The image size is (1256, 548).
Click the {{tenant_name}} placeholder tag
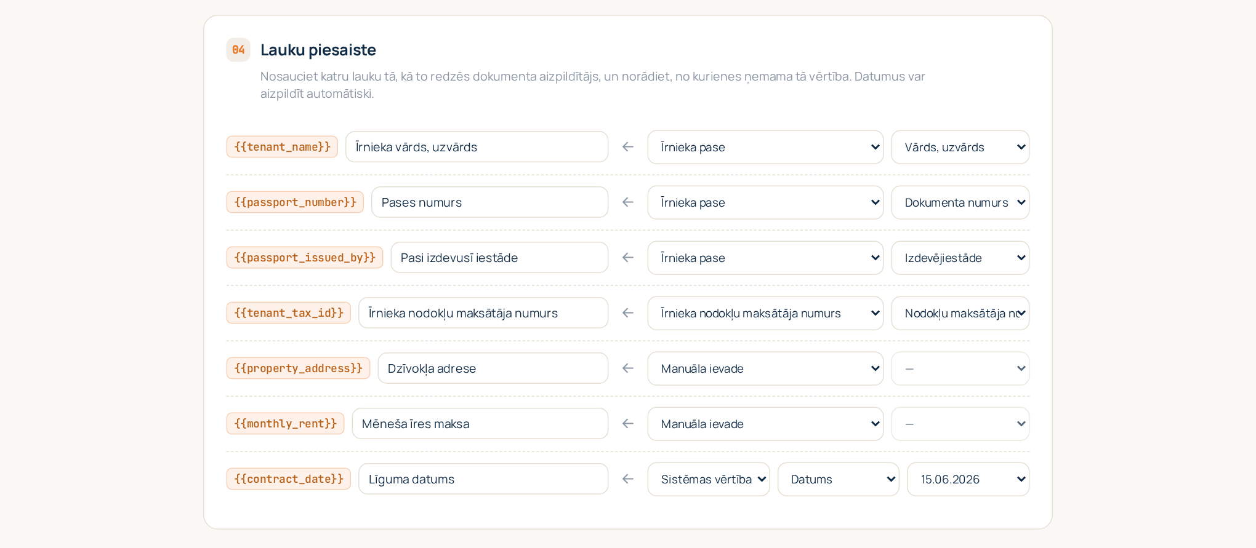pos(282,147)
